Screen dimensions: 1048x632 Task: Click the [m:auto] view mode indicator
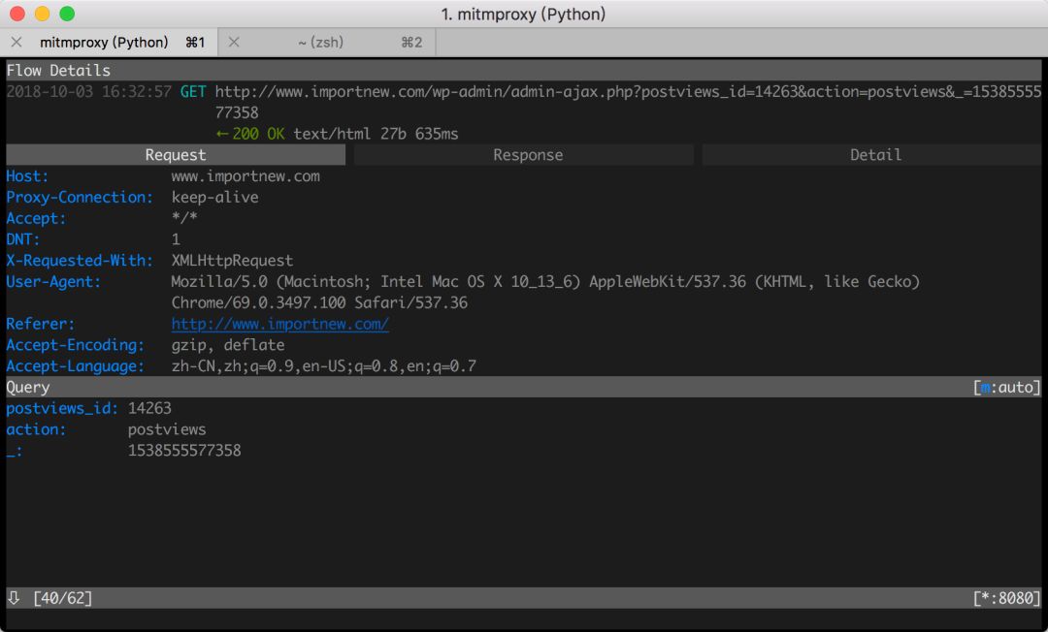[x=1006, y=387]
